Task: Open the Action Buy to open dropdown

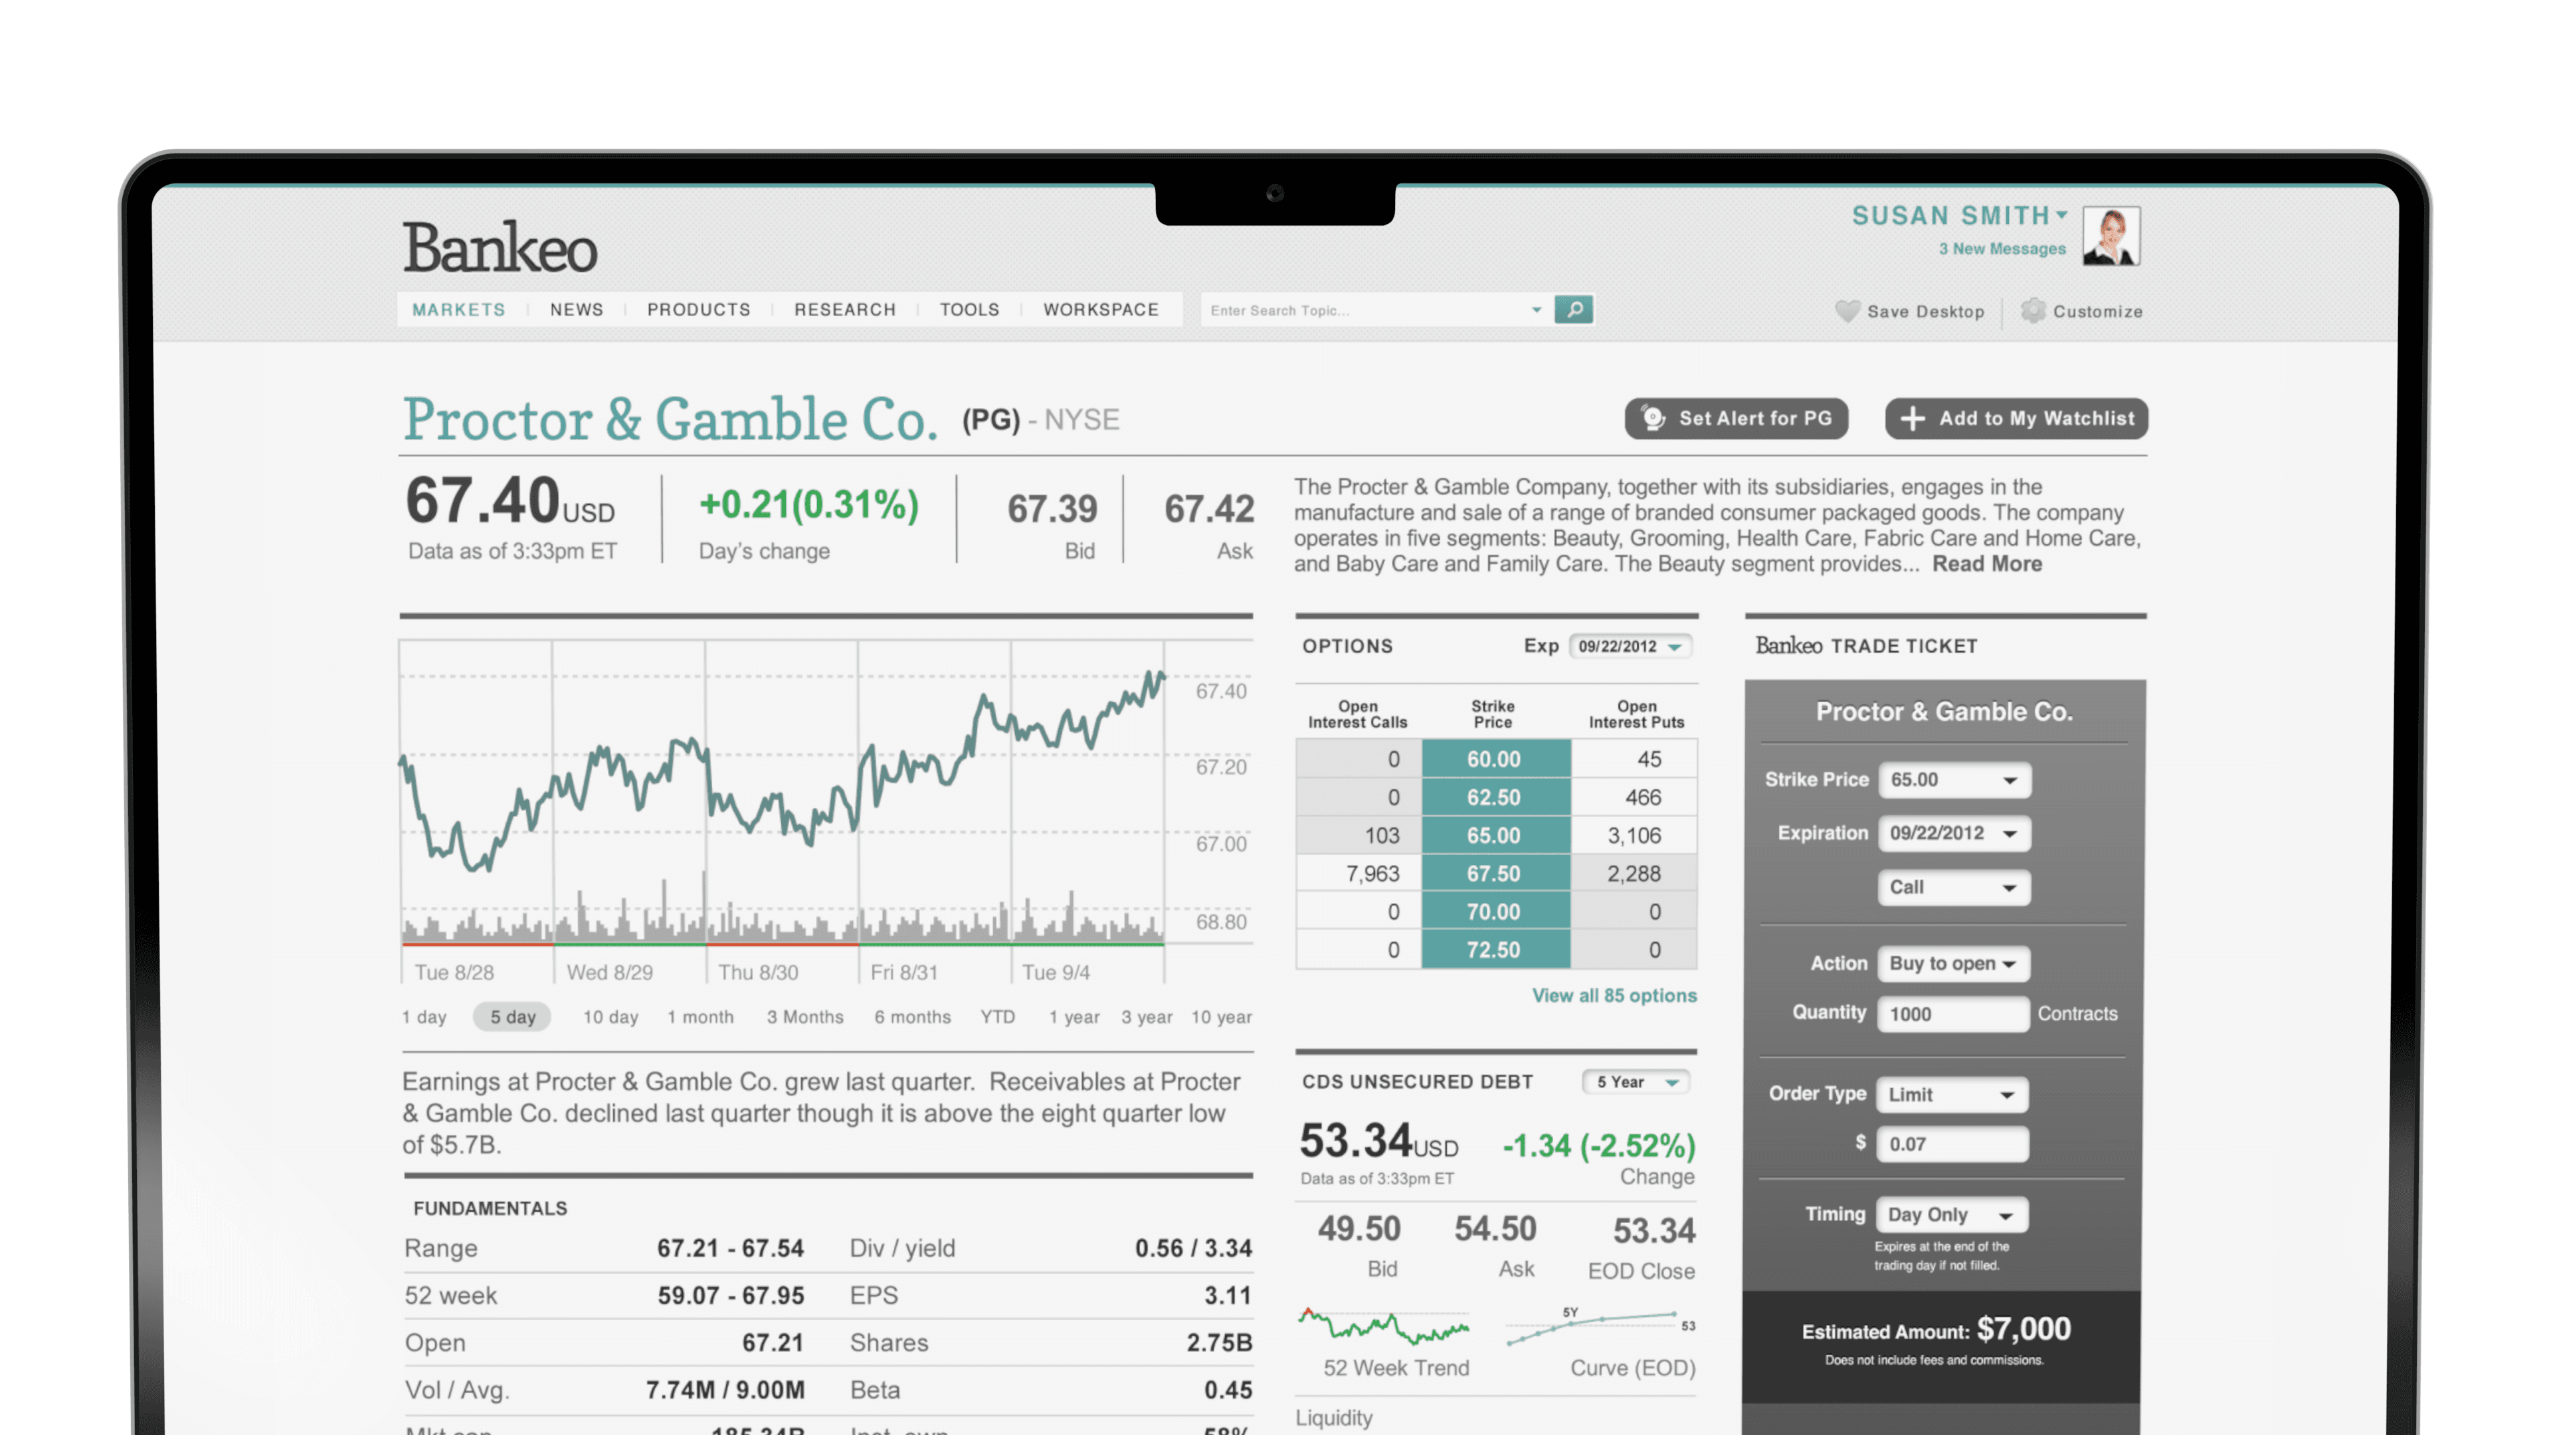Action: coord(1953,963)
